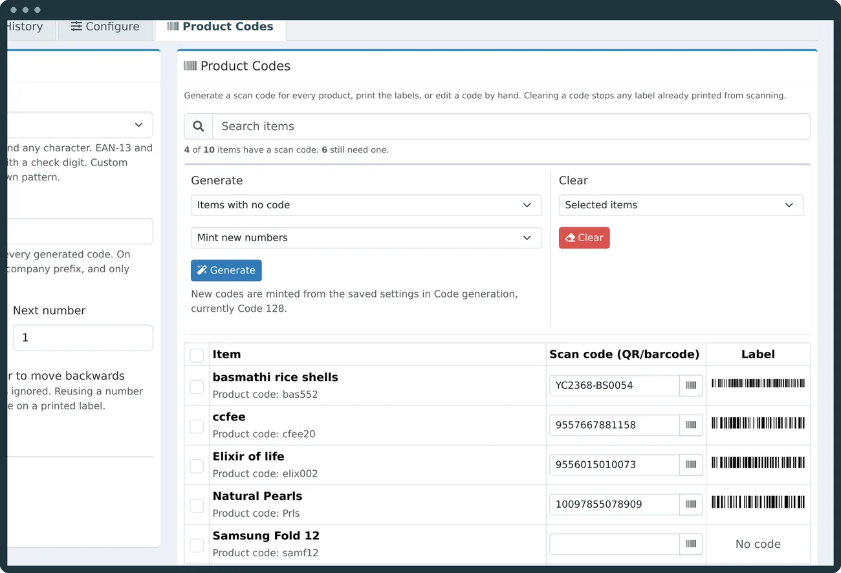Click the 'Product code: samf12' text
Image resolution: width=841 pixels, height=573 pixels.
(265, 553)
